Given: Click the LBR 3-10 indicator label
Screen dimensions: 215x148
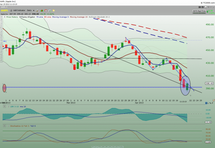Looking at the screenshot, I should (15, 107).
